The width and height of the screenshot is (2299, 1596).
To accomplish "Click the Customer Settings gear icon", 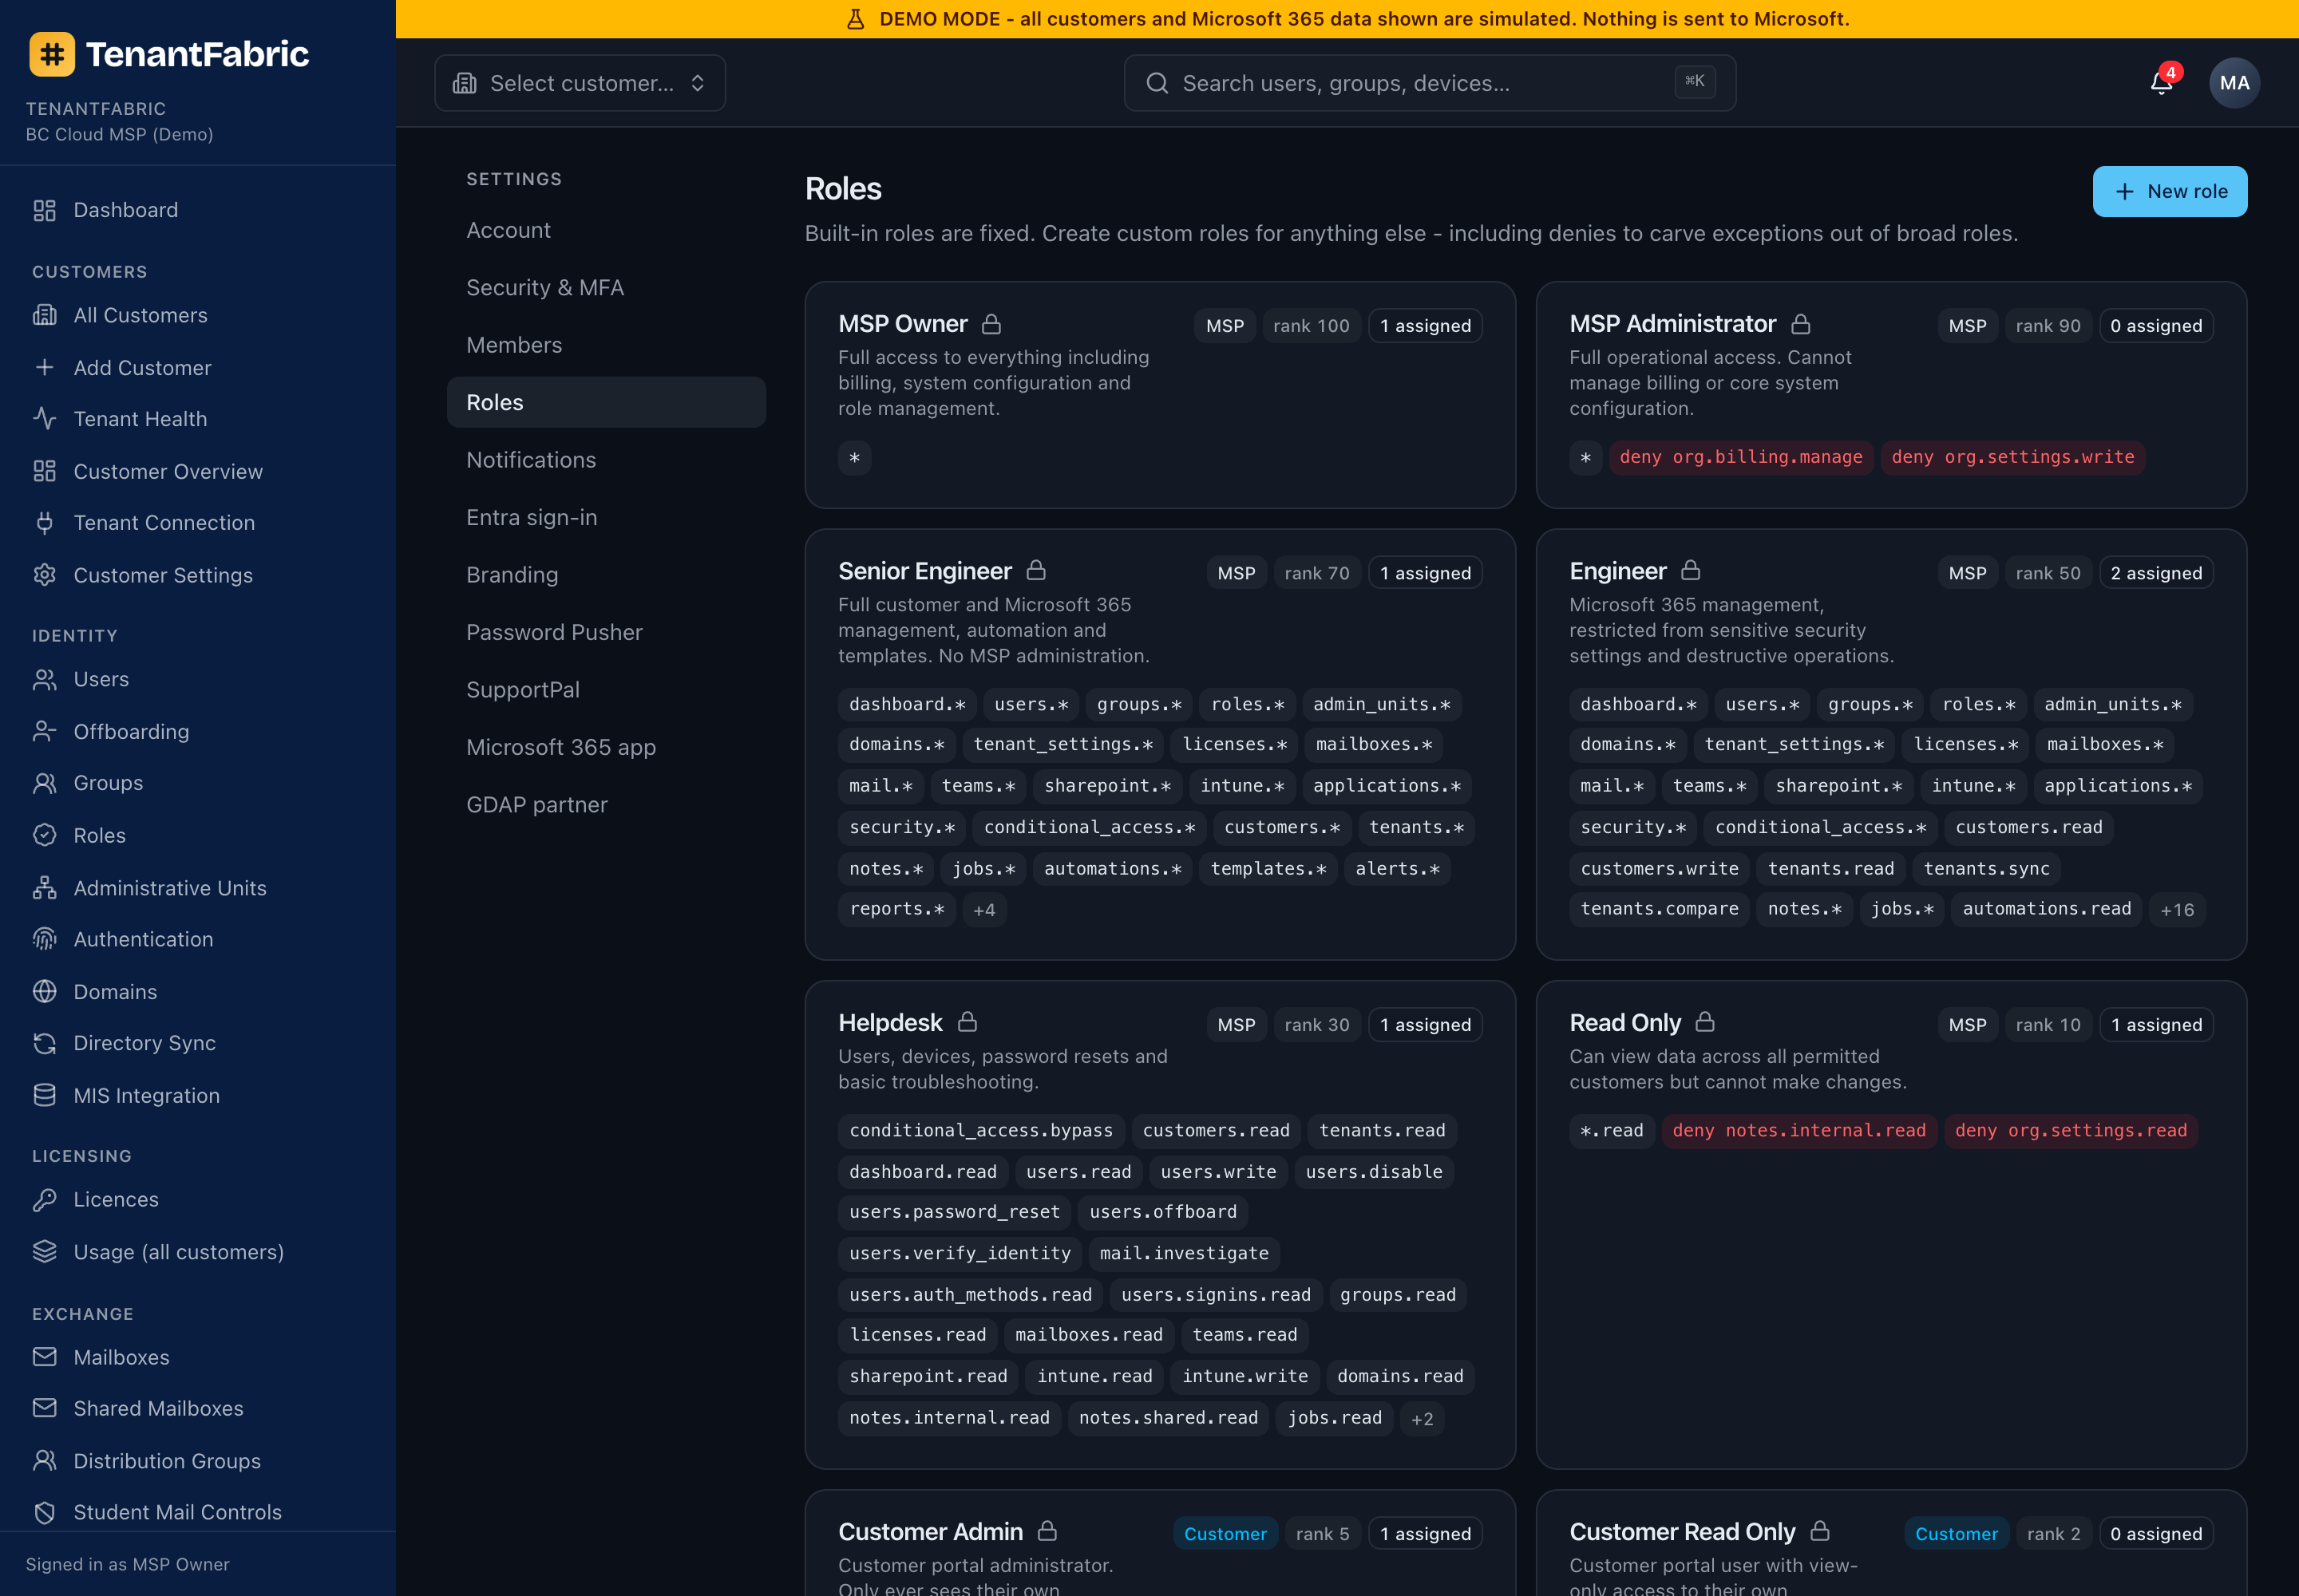I will [44, 575].
